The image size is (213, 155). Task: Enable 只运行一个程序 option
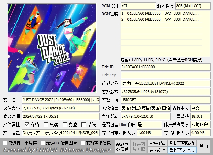pos(5,143)
